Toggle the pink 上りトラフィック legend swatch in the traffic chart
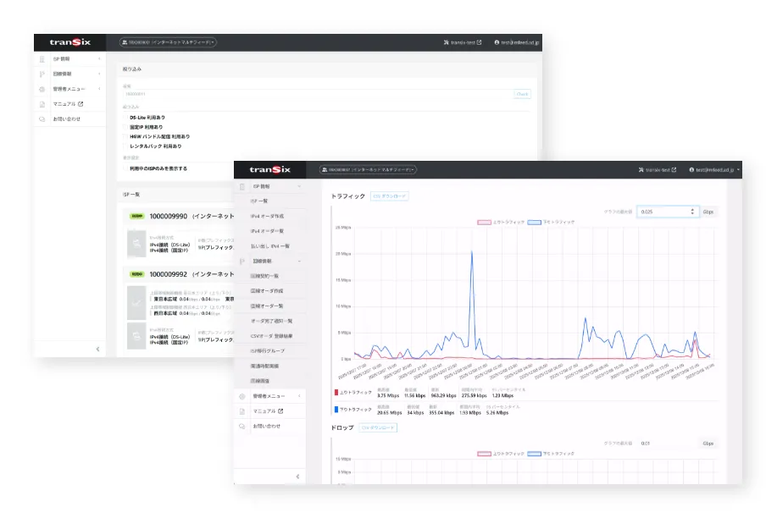Viewport: 777px width, 518px height. [485, 222]
